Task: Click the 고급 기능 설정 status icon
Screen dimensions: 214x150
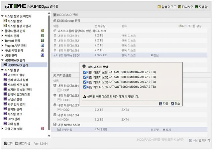Action: 42,128
